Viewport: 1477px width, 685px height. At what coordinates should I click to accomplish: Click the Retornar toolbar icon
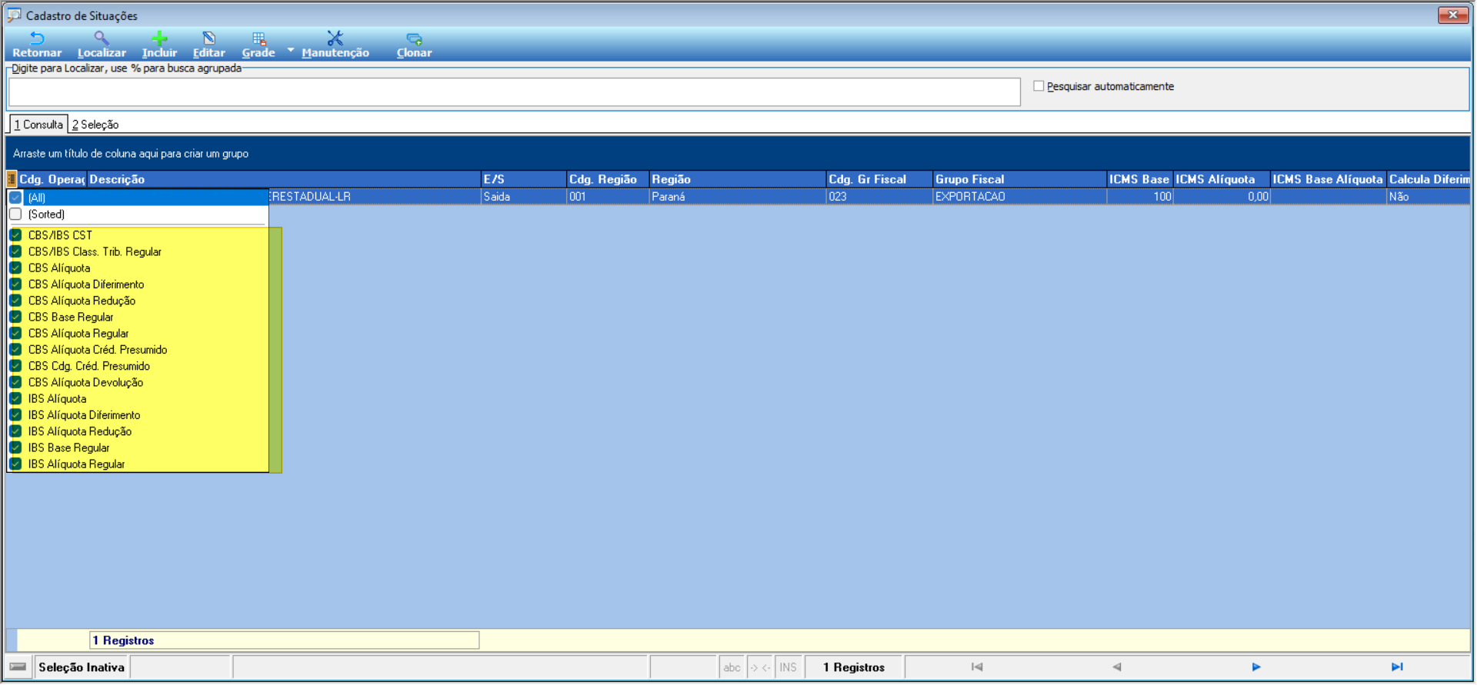click(36, 38)
